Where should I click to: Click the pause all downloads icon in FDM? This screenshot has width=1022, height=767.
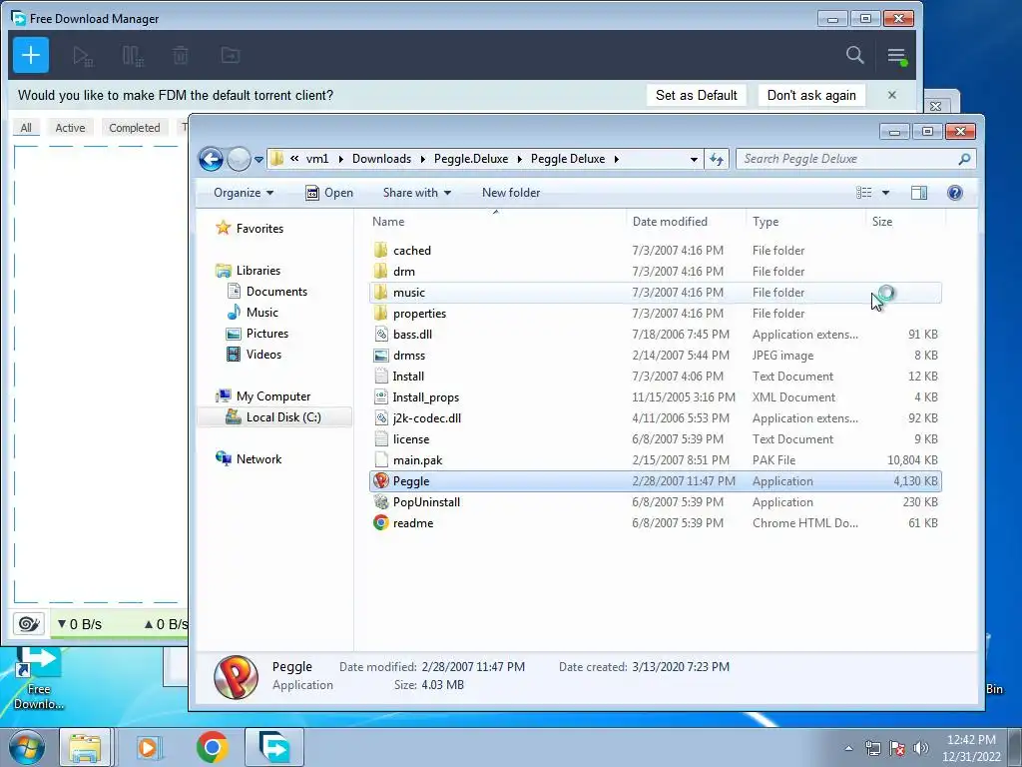coord(133,56)
